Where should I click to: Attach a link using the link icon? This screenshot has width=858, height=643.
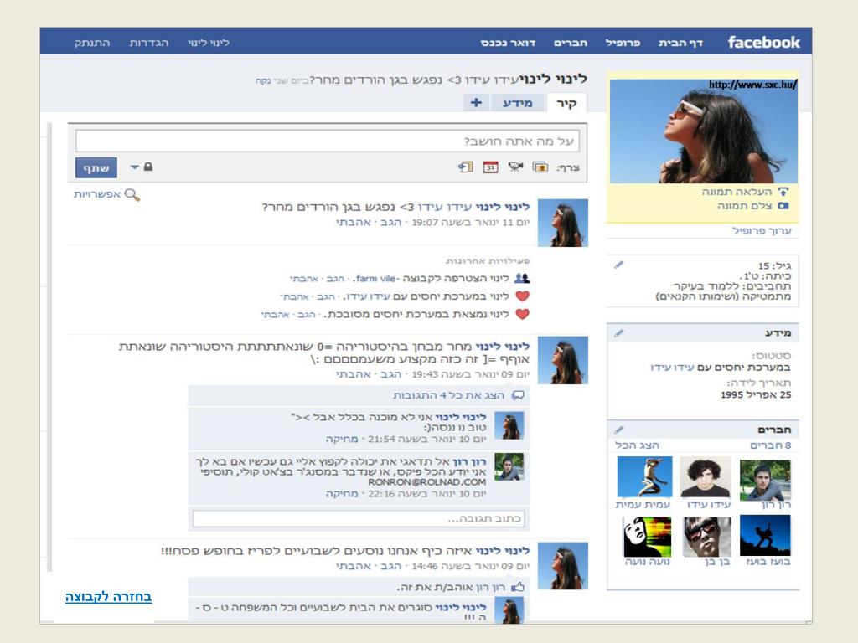point(466,167)
